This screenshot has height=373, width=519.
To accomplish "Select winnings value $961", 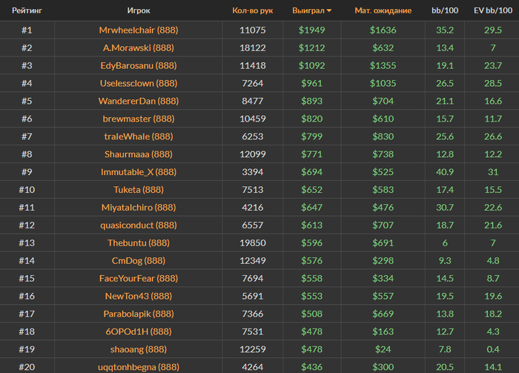I will (312, 83).
